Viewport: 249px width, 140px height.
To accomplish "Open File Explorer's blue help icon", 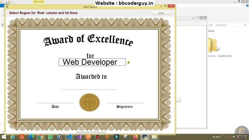I will [247, 5].
